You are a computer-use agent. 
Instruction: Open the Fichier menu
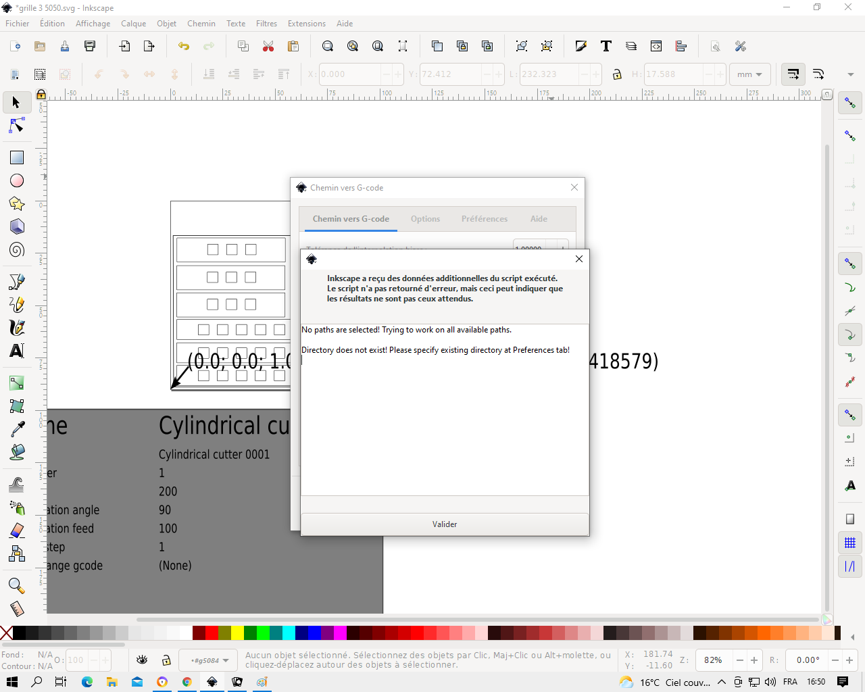tap(18, 24)
